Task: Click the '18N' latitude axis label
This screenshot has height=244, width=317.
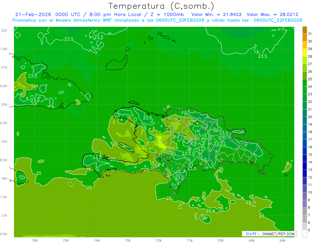Action: (4, 178)
